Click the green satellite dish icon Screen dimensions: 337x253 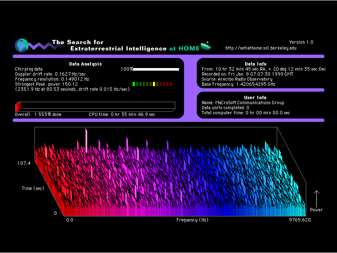pyautogui.click(x=206, y=45)
